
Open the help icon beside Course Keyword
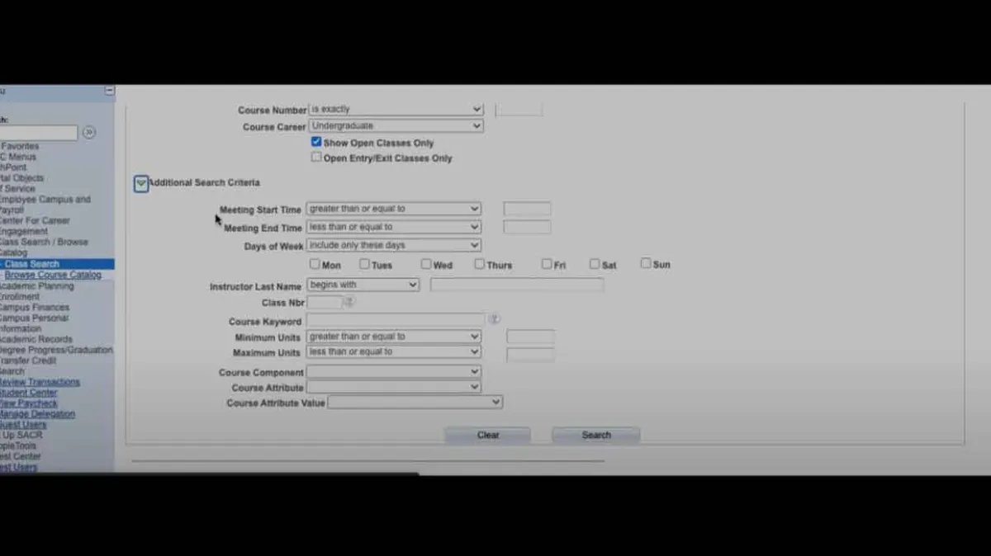point(494,318)
